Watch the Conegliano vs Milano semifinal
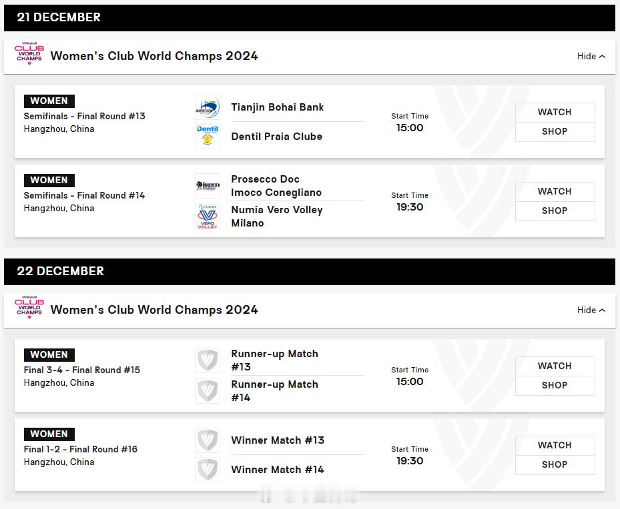This screenshot has width=620, height=509. [555, 192]
